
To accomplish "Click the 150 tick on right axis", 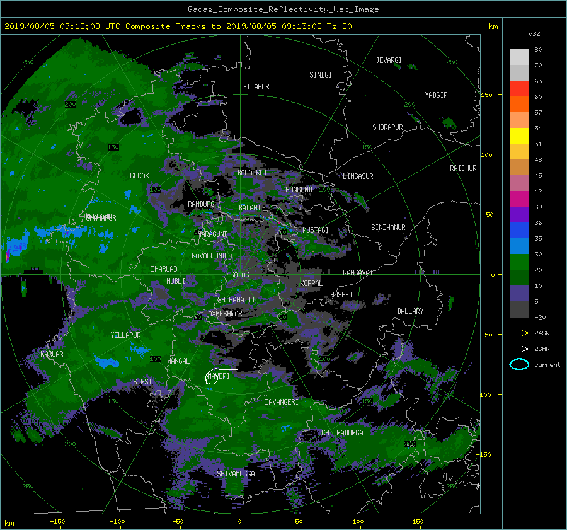I will point(487,95).
